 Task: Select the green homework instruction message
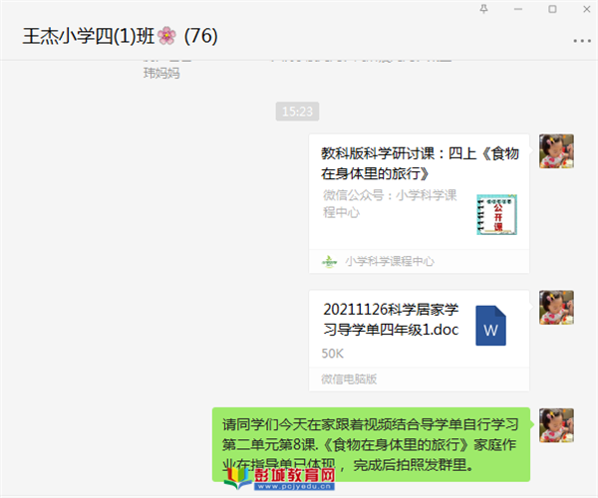(371, 444)
